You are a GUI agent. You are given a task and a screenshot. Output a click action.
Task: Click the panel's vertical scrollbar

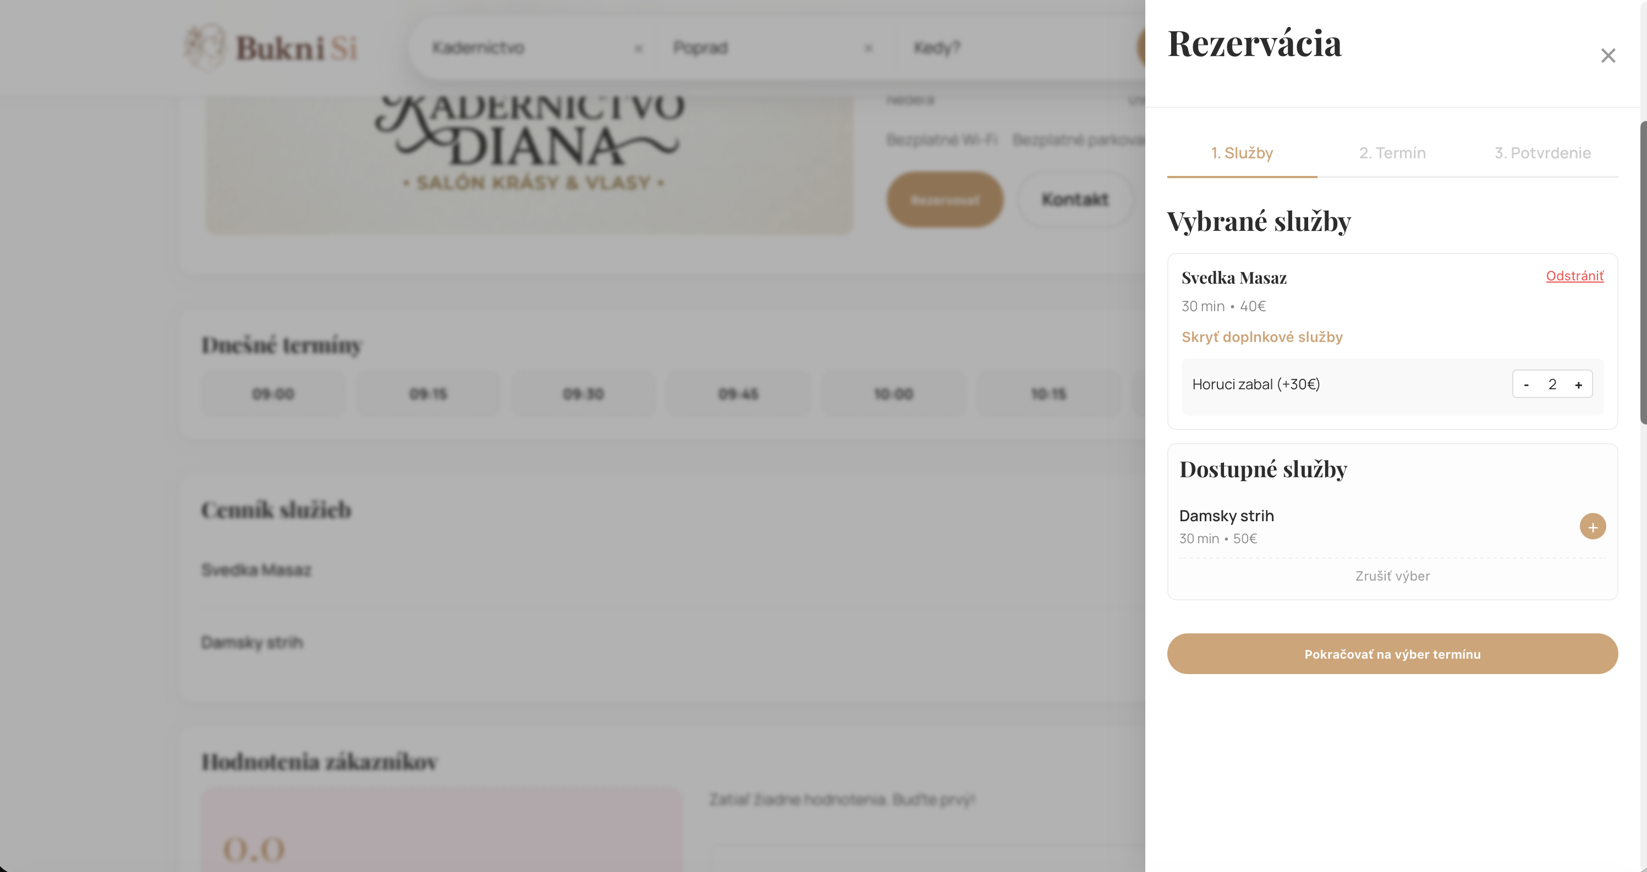click(x=1643, y=272)
